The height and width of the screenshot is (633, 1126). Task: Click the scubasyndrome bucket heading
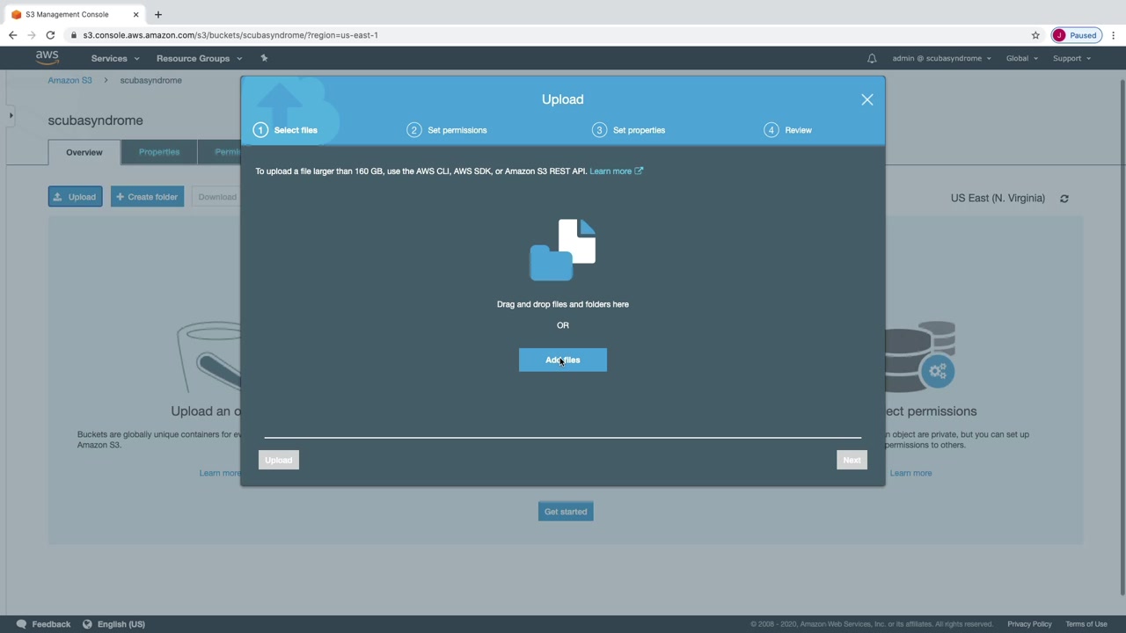(95, 120)
